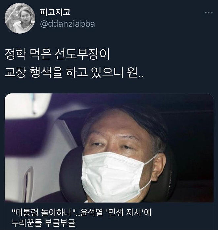This screenshot has width=218, height=230.
Task: Click the word 정학 in the tweet
Action: pos(16,54)
